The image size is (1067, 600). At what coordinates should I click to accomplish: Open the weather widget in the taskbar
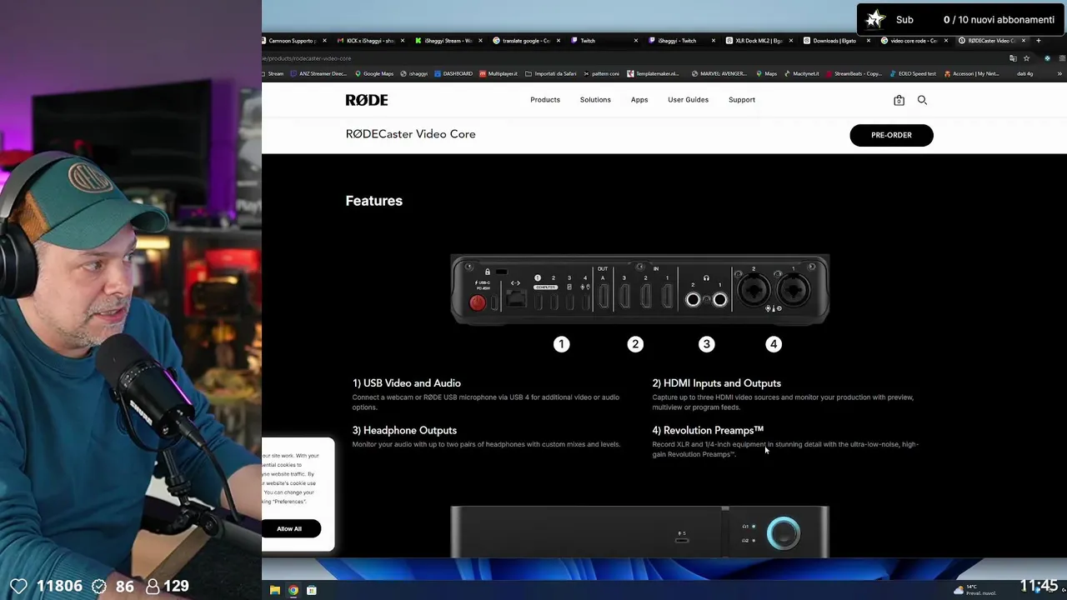pos(975,589)
